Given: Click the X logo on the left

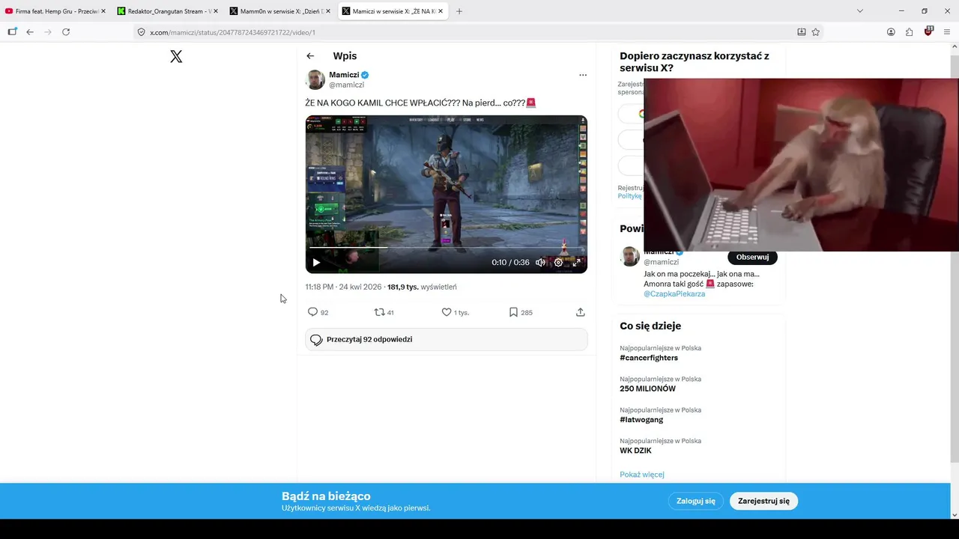Looking at the screenshot, I should pos(176,56).
